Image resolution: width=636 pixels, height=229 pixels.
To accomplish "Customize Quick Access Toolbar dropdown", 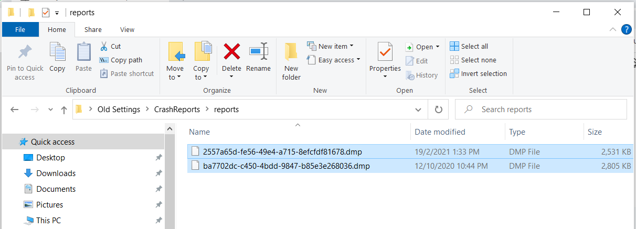I will pyautogui.click(x=57, y=13).
